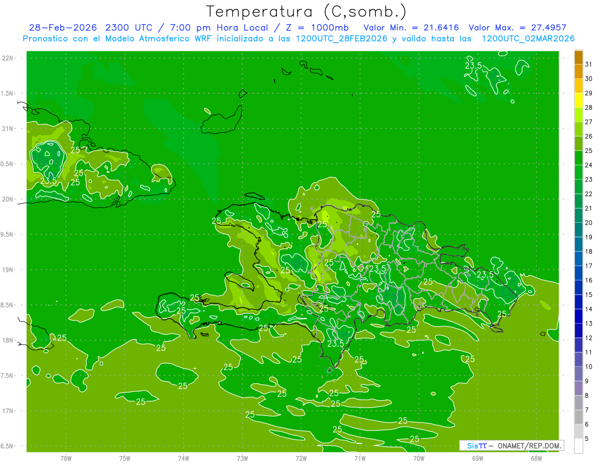The width and height of the screenshot is (602, 465).
Task: Click the "19N" latitude axis label
Action: pyautogui.click(x=9, y=269)
